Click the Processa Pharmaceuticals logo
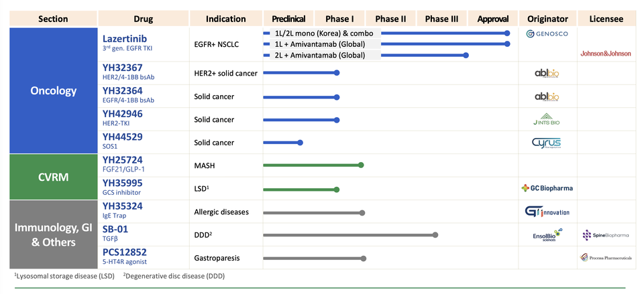Screen dimensions: 644x294 [x=605, y=258]
